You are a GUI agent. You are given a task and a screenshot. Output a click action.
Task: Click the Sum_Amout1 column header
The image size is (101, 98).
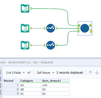[x=56, y=81]
